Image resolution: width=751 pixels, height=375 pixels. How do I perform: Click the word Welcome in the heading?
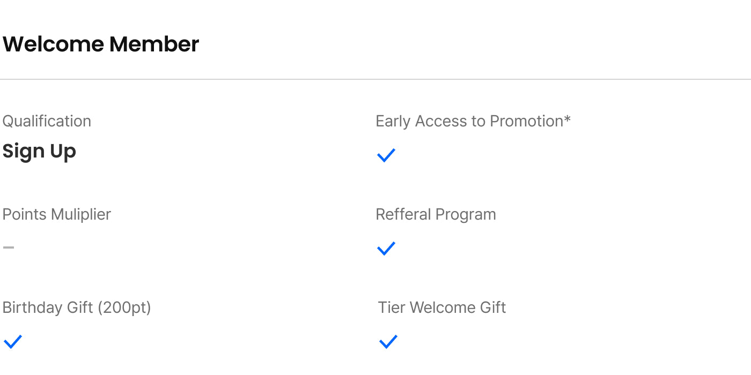pos(53,44)
